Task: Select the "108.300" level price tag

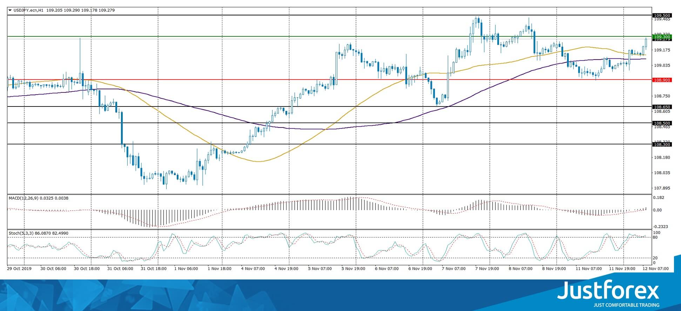Action: point(661,144)
